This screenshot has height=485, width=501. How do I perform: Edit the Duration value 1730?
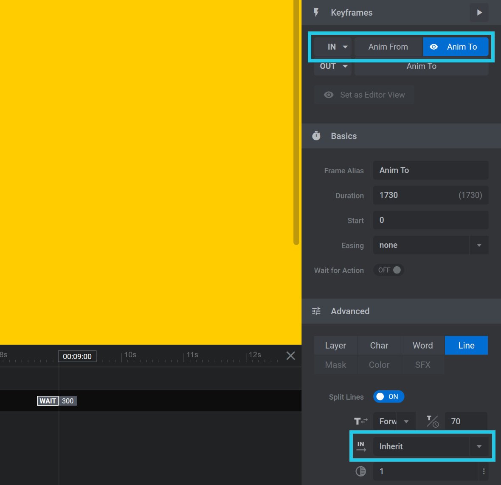(431, 195)
